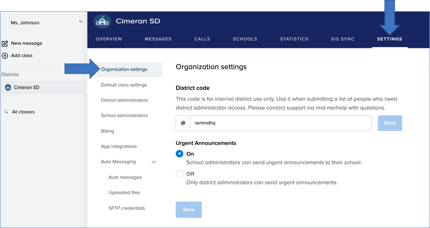Click the Districts sidebar heading

pos(10,75)
